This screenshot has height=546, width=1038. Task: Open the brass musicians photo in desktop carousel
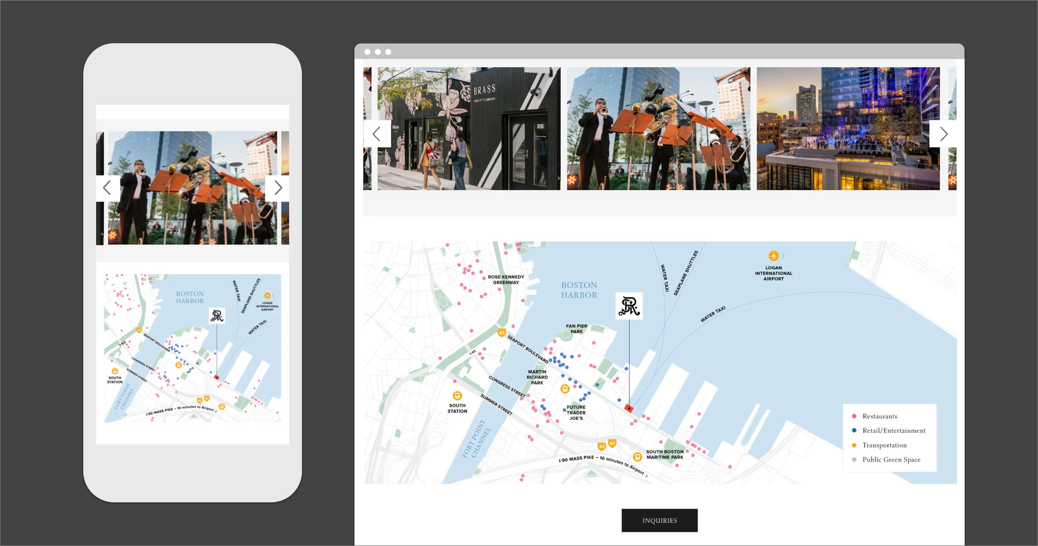coord(659,129)
